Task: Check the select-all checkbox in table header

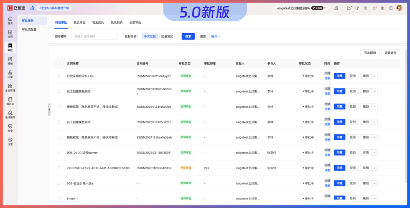Action: 58,64
